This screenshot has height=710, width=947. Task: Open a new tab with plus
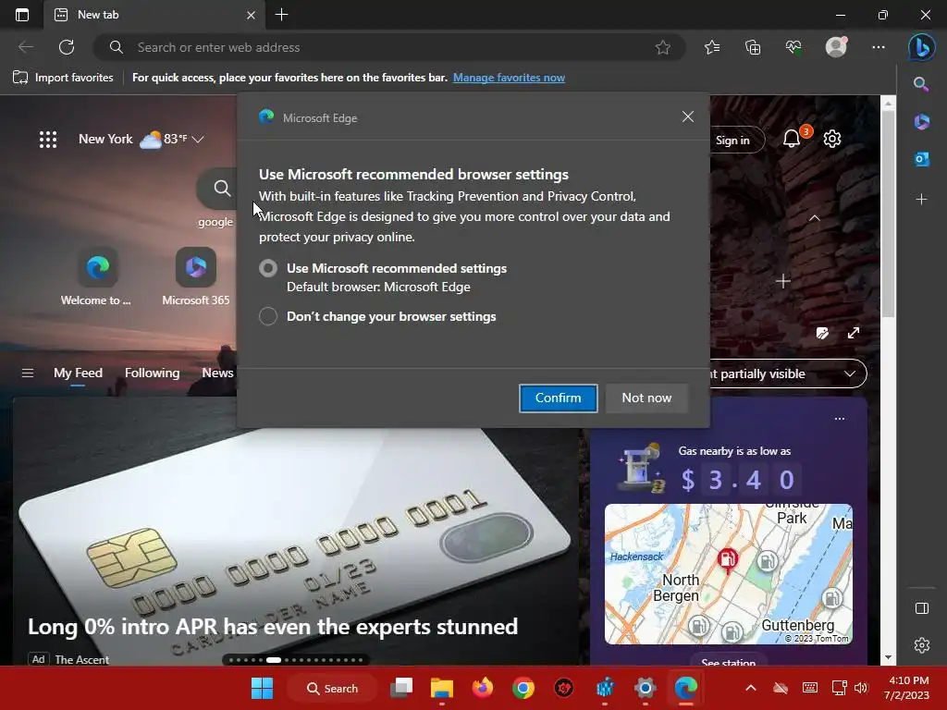click(x=281, y=15)
